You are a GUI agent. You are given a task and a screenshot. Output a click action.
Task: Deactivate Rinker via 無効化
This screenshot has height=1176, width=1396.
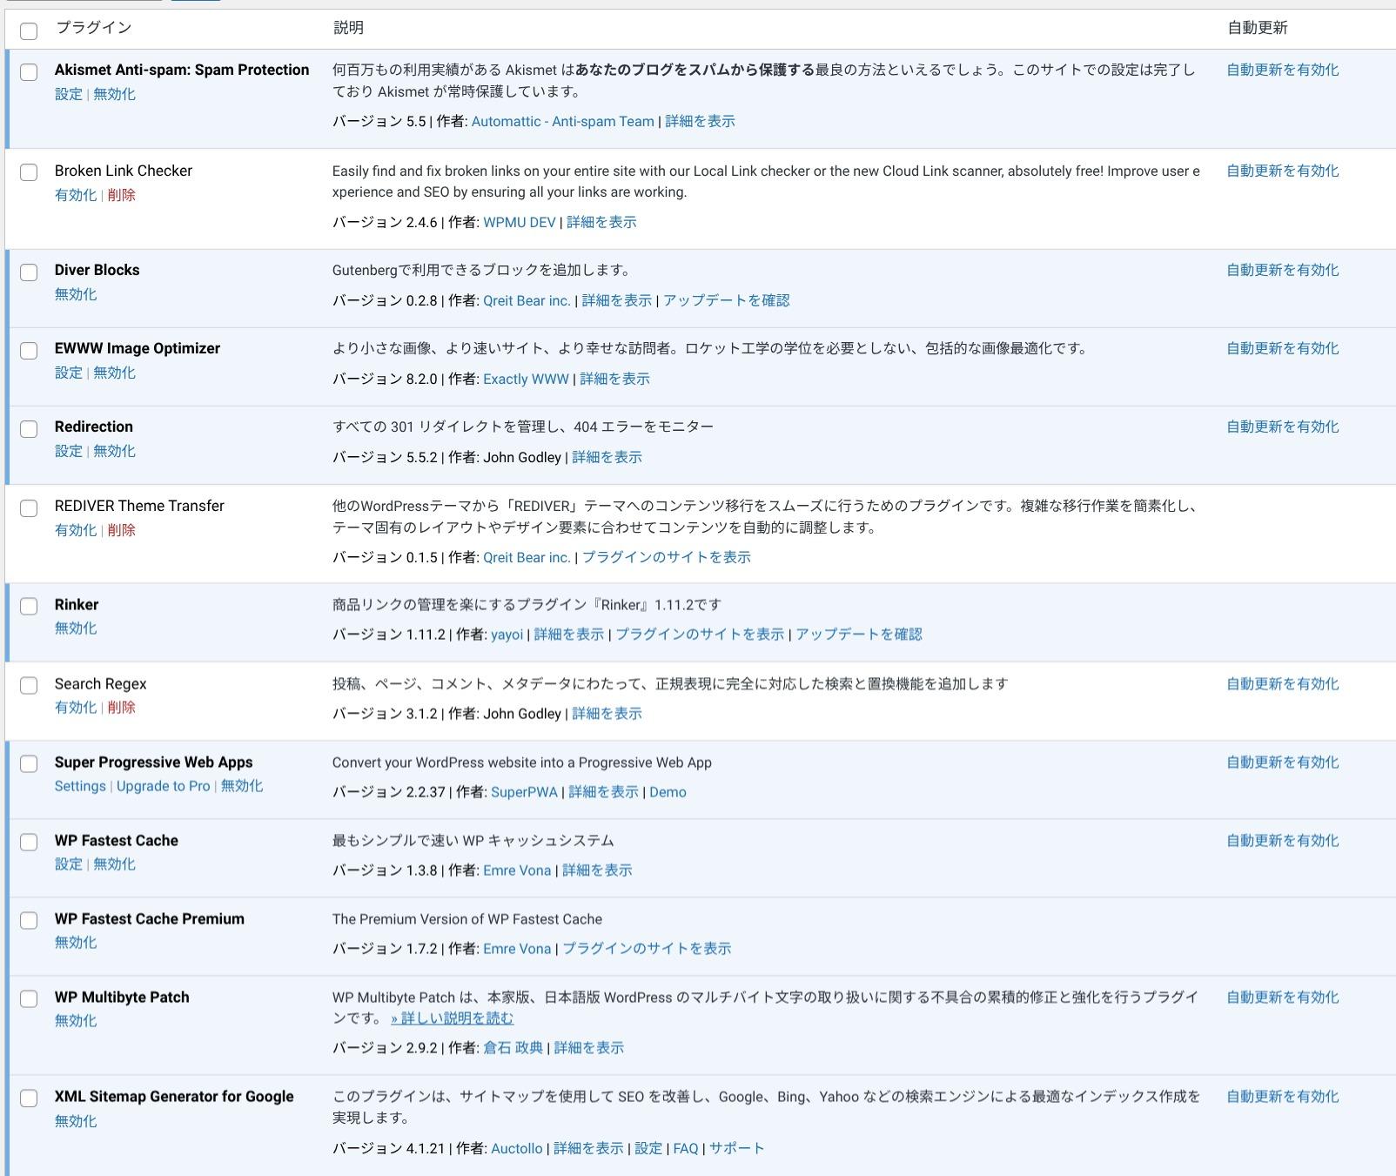click(76, 628)
